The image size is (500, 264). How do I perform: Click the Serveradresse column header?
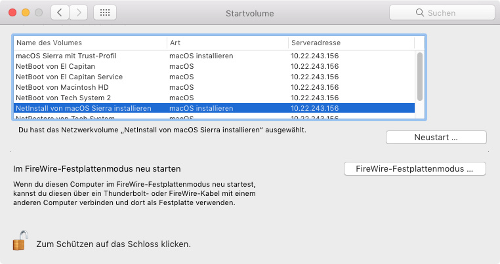pyautogui.click(x=351, y=43)
